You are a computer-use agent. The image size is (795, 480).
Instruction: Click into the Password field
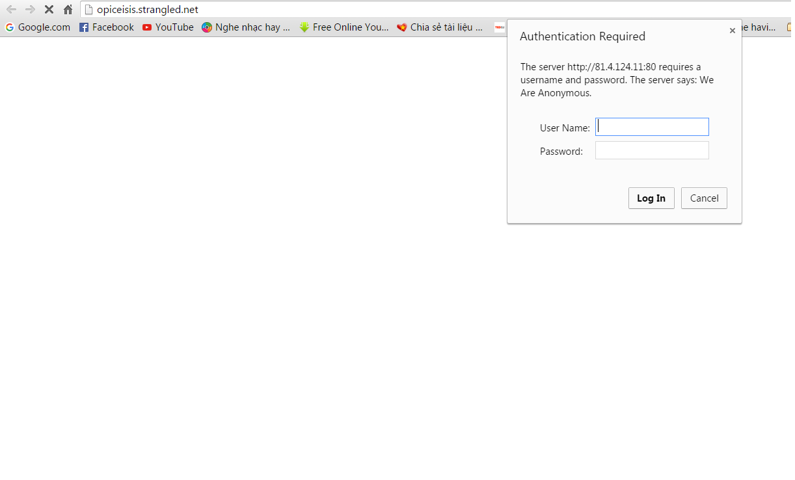[652, 151]
